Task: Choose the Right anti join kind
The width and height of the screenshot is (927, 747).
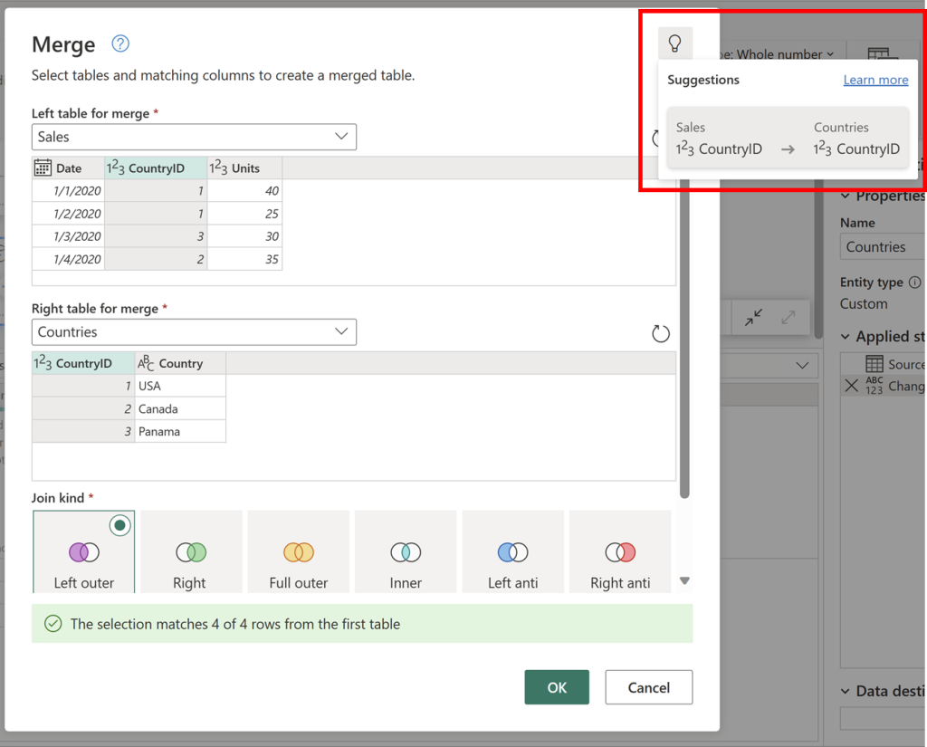Action: click(620, 551)
